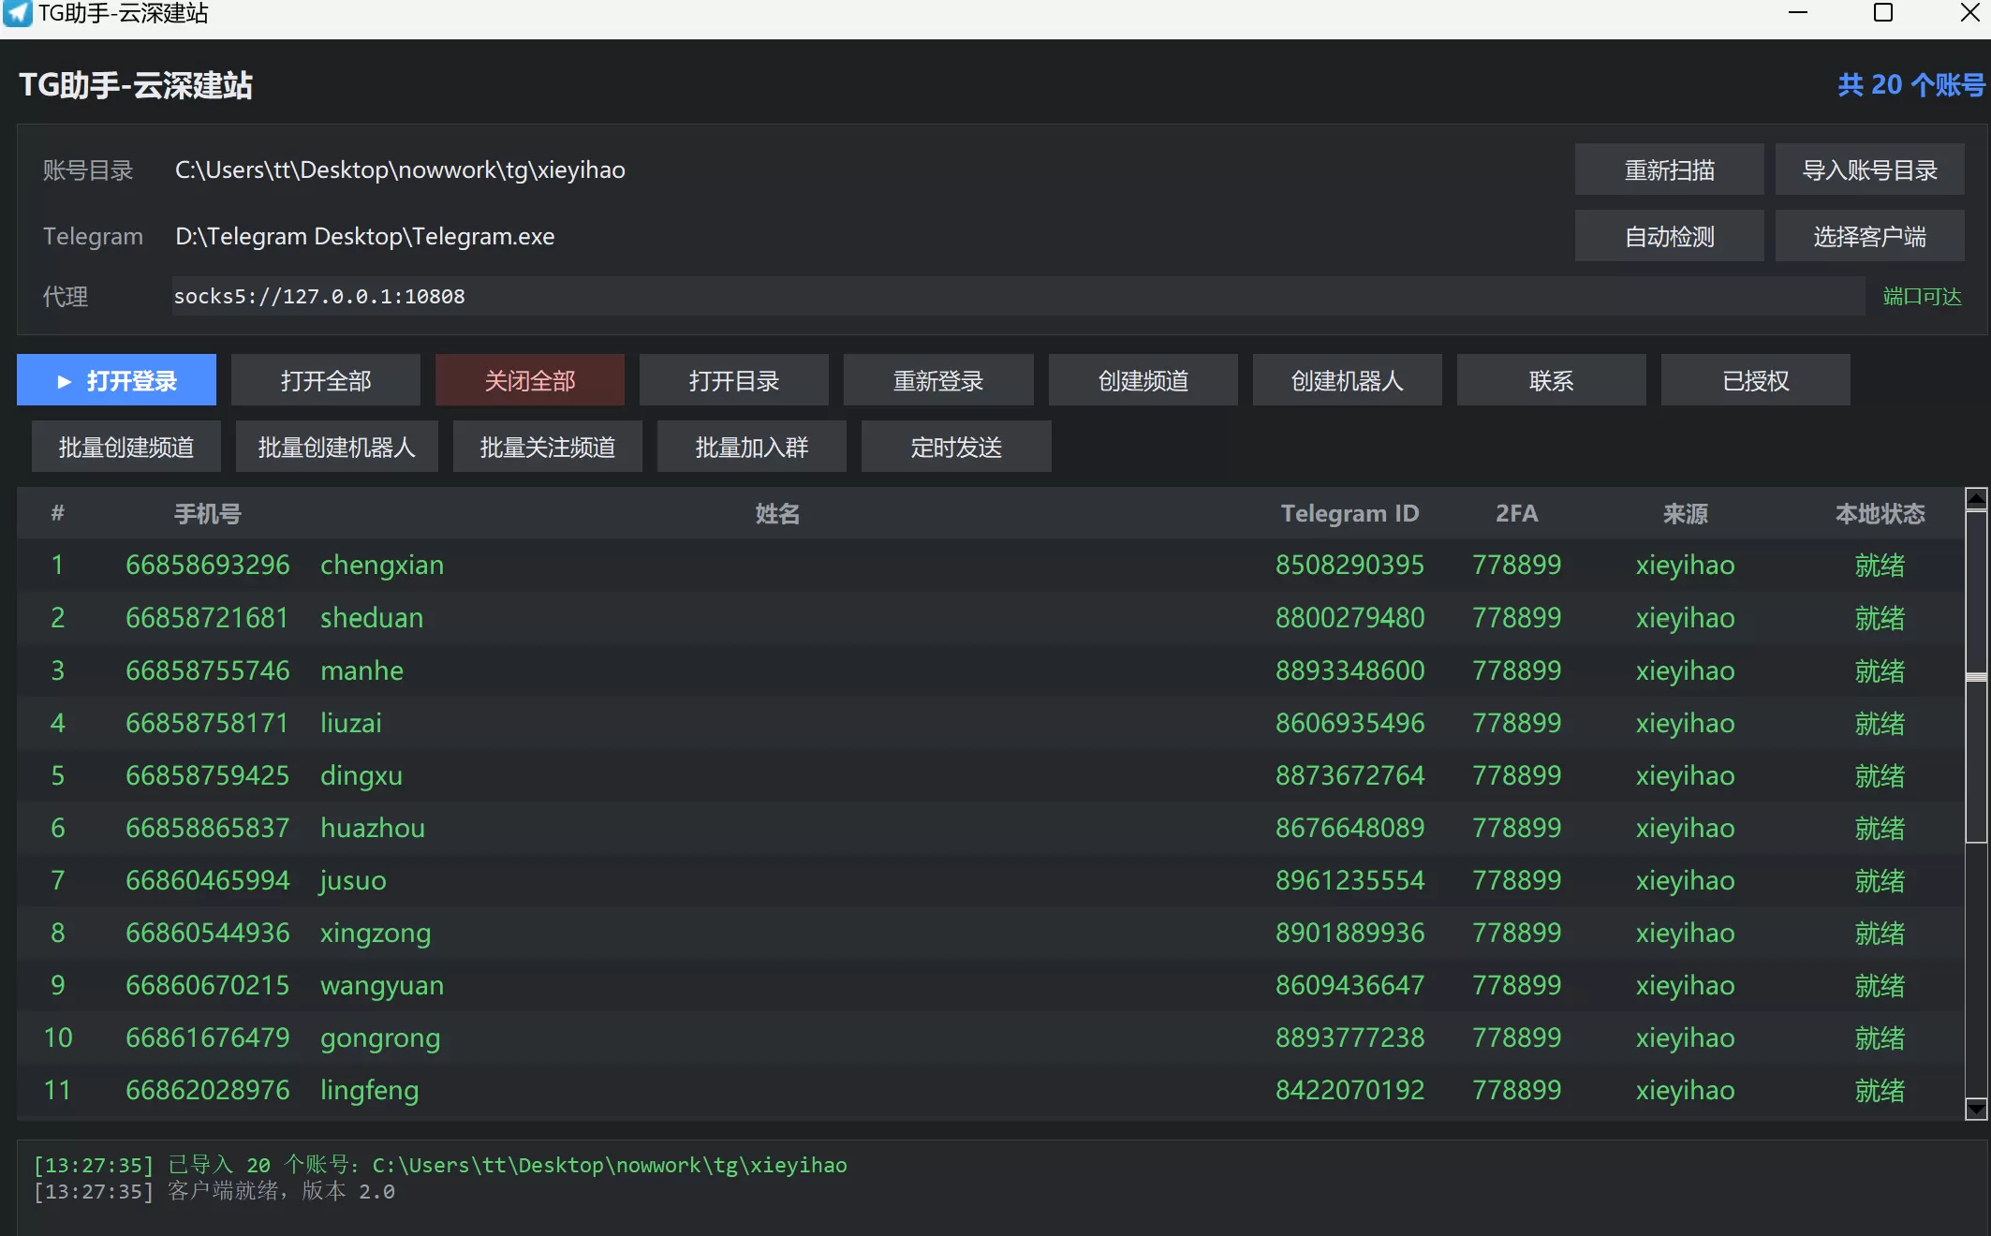This screenshot has width=1991, height=1236.
Task: Click 选择客户端 to choose the Telegram executable
Action: pos(1869,236)
